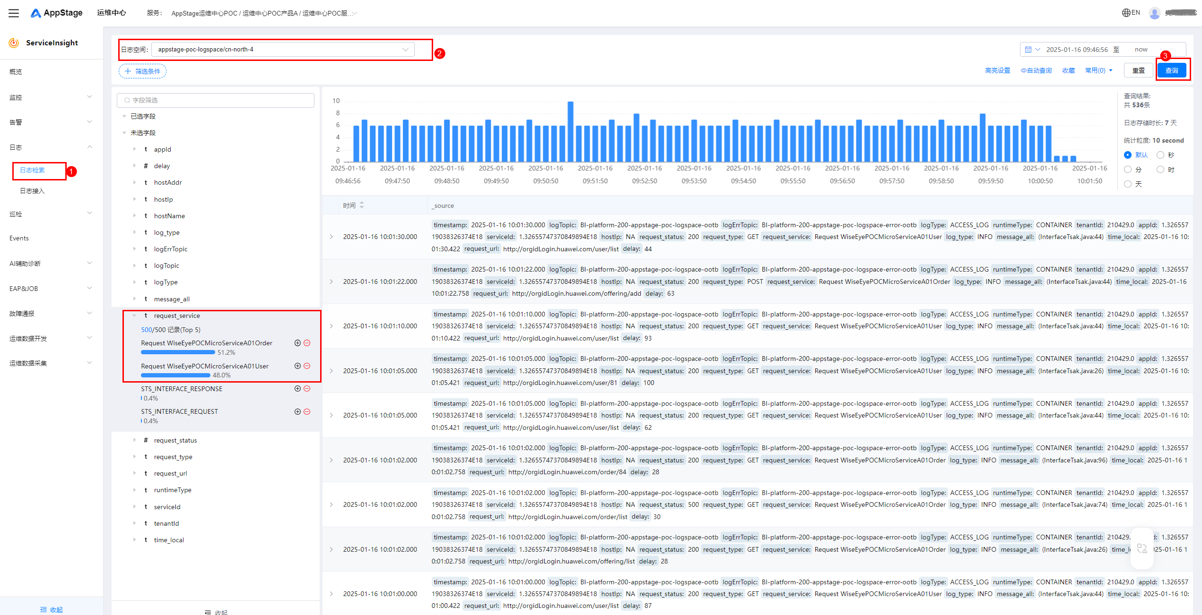The height and width of the screenshot is (615, 1202).
Task: Select the 天 granularity radio button
Action: point(1128,184)
